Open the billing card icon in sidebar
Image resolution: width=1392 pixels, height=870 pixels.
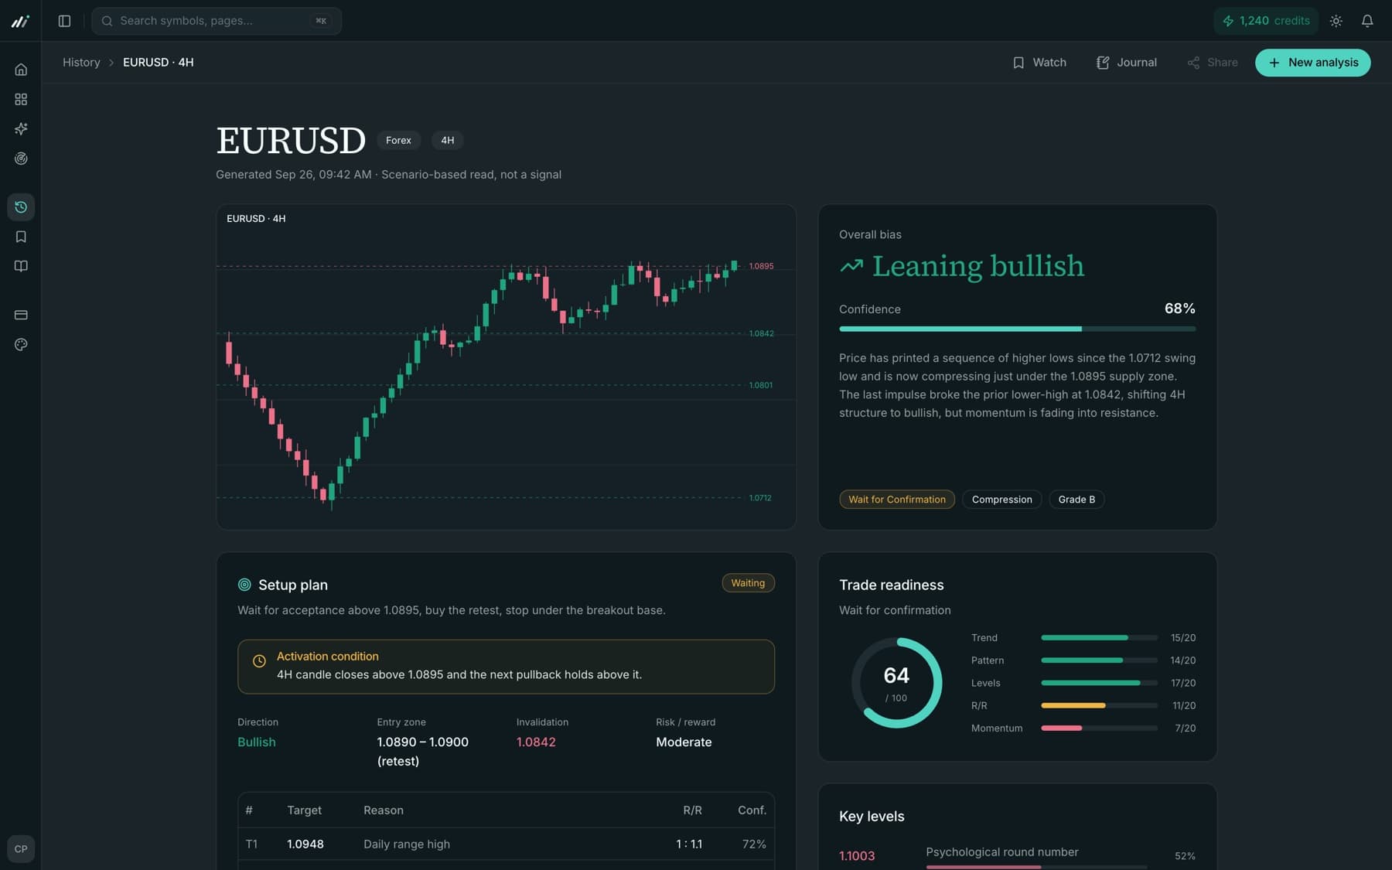tap(21, 315)
